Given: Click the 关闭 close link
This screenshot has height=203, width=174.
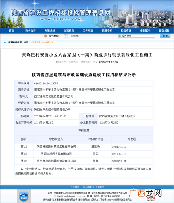Looking at the screenshot, I should pos(114,62).
